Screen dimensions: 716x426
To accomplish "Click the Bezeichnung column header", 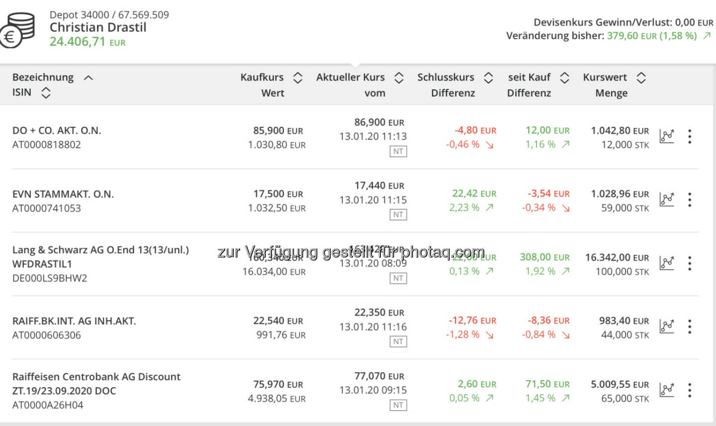I will pos(43,78).
